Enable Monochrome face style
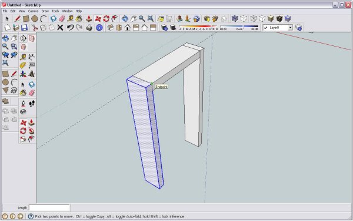Viewport: 353px width, 221px height. click(x=288, y=19)
